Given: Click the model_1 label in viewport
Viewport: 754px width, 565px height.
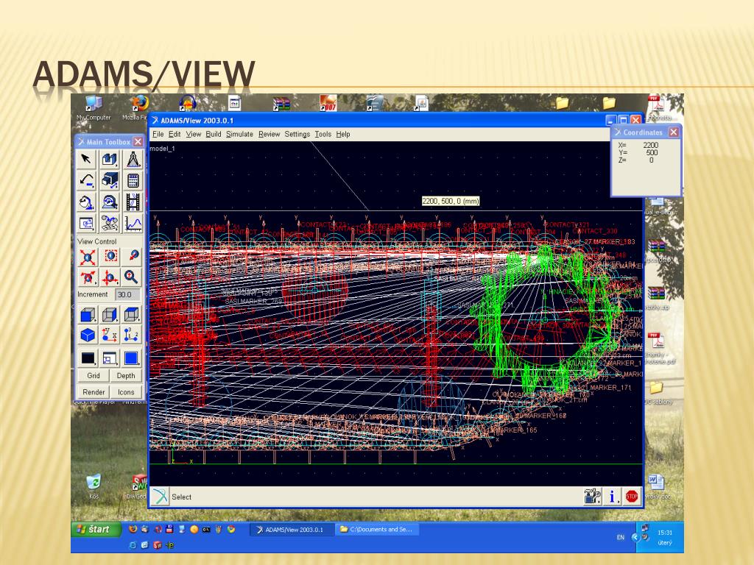Looking at the screenshot, I should (x=163, y=149).
